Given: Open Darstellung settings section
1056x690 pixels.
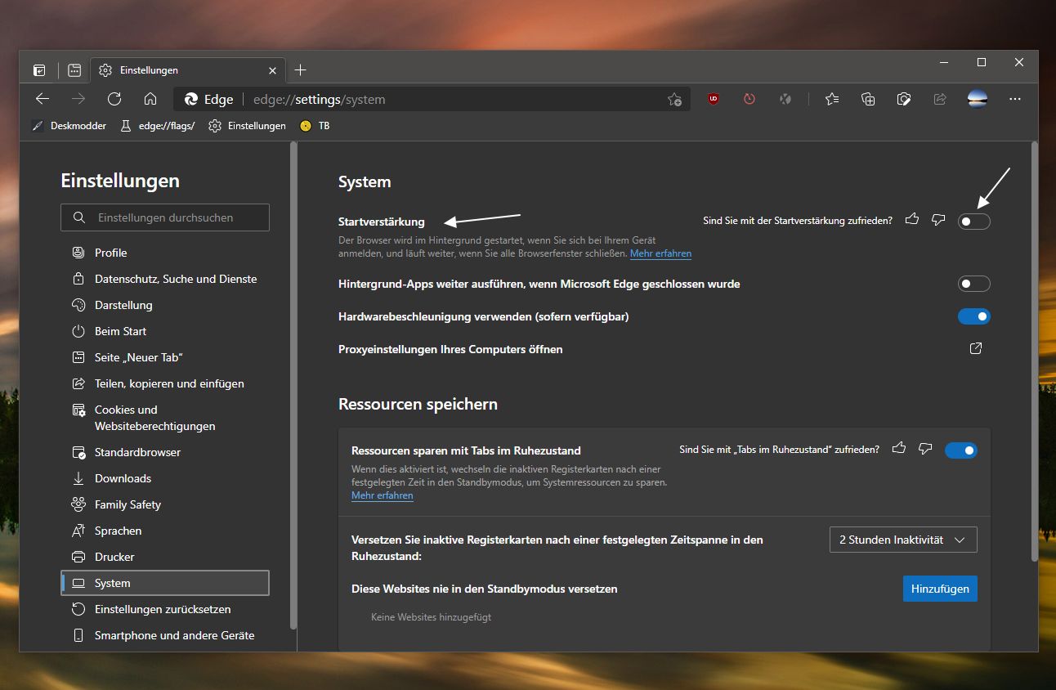Looking at the screenshot, I should 165,305.
